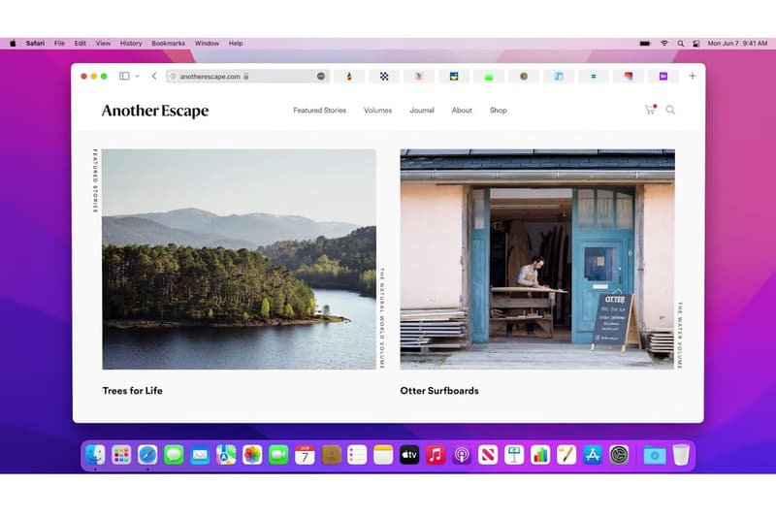This screenshot has width=776, height=517.
Task: Open the shopping cart
Action: (650, 110)
